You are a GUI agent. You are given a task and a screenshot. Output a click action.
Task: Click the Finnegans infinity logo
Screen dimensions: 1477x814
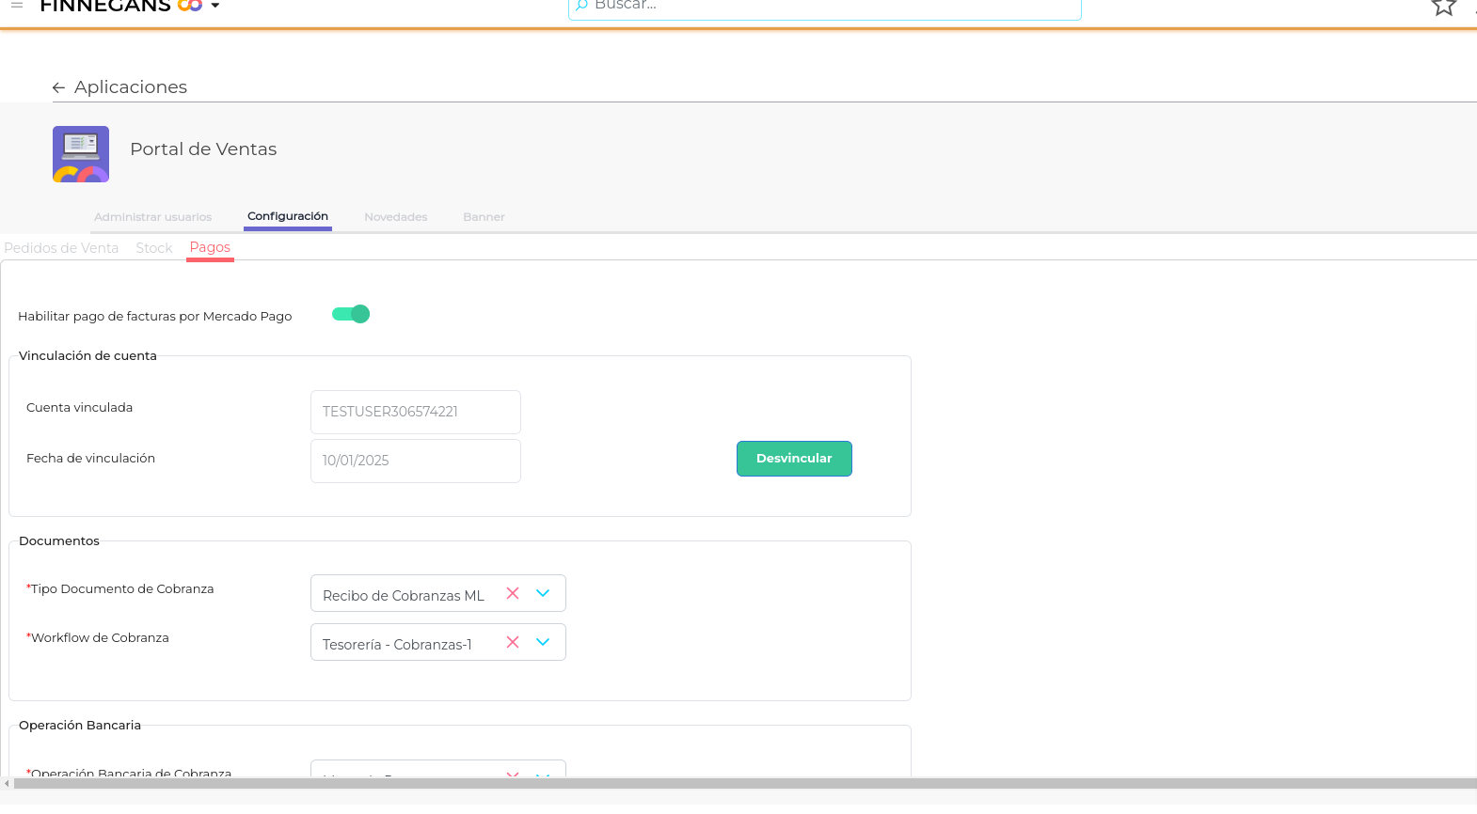[190, 6]
